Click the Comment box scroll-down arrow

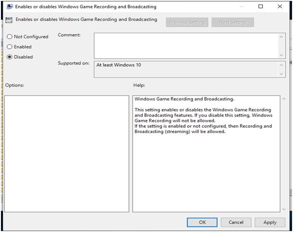tap(281, 55)
